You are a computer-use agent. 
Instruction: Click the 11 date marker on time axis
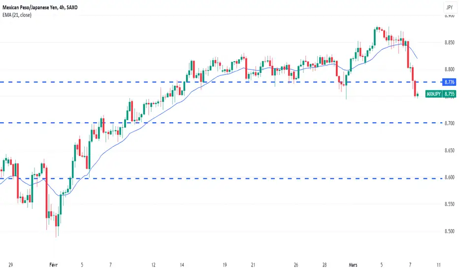pos(438,265)
